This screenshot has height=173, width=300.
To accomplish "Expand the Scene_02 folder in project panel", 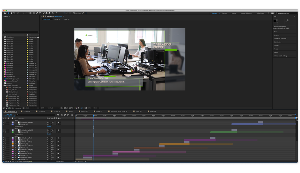I will (x=3, y=41).
